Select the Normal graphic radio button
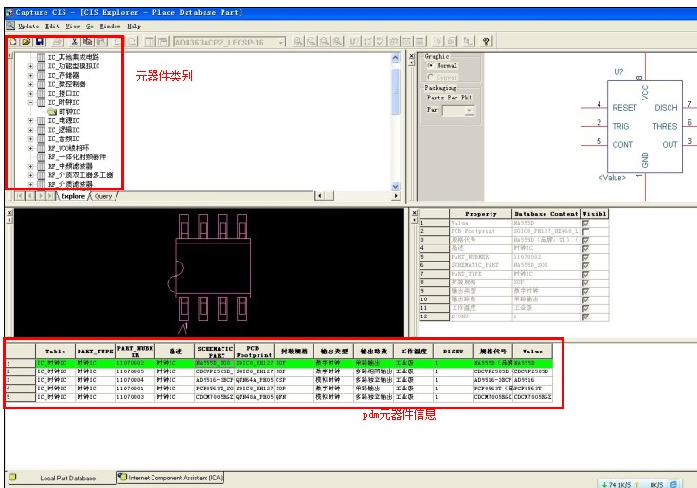 pos(429,66)
